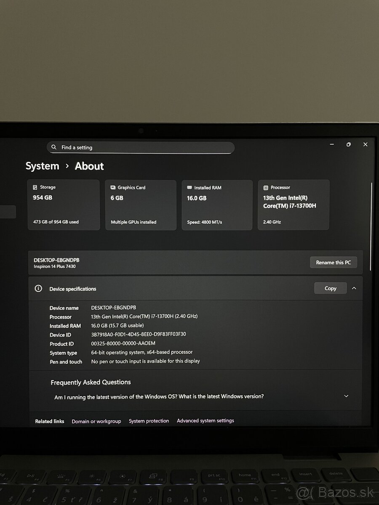Click the info icon beside Device specifications
379x505 pixels.
(38, 289)
